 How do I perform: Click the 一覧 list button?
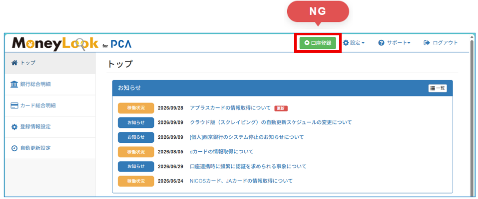tap(438, 88)
